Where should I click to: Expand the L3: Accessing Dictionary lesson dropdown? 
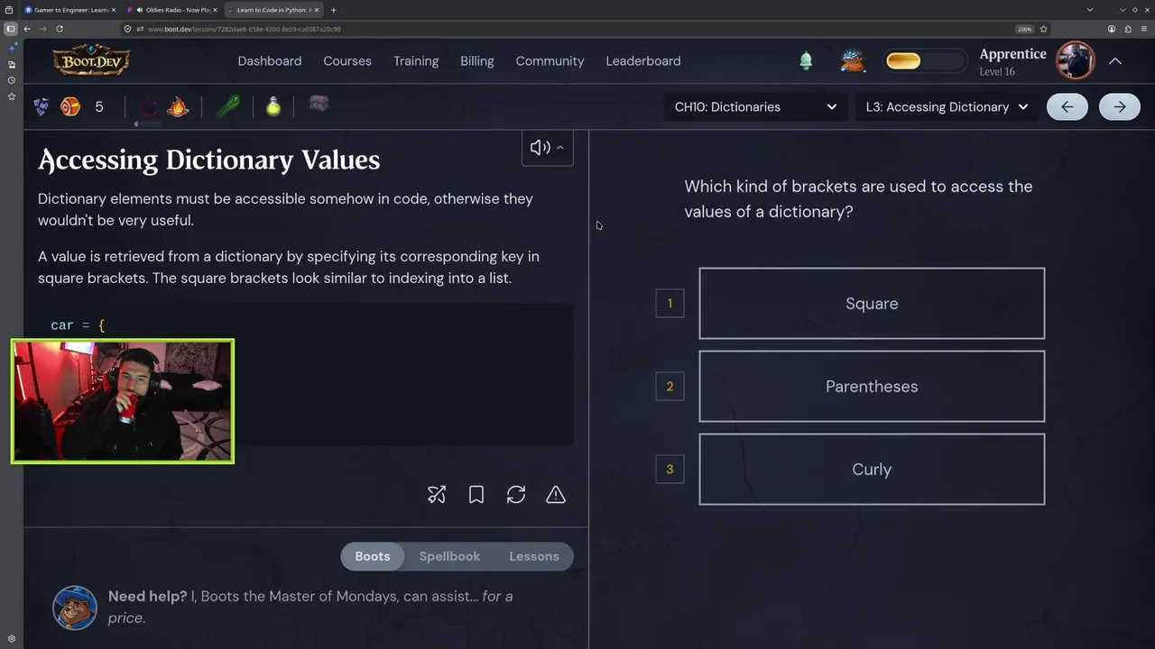coord(947,107)
